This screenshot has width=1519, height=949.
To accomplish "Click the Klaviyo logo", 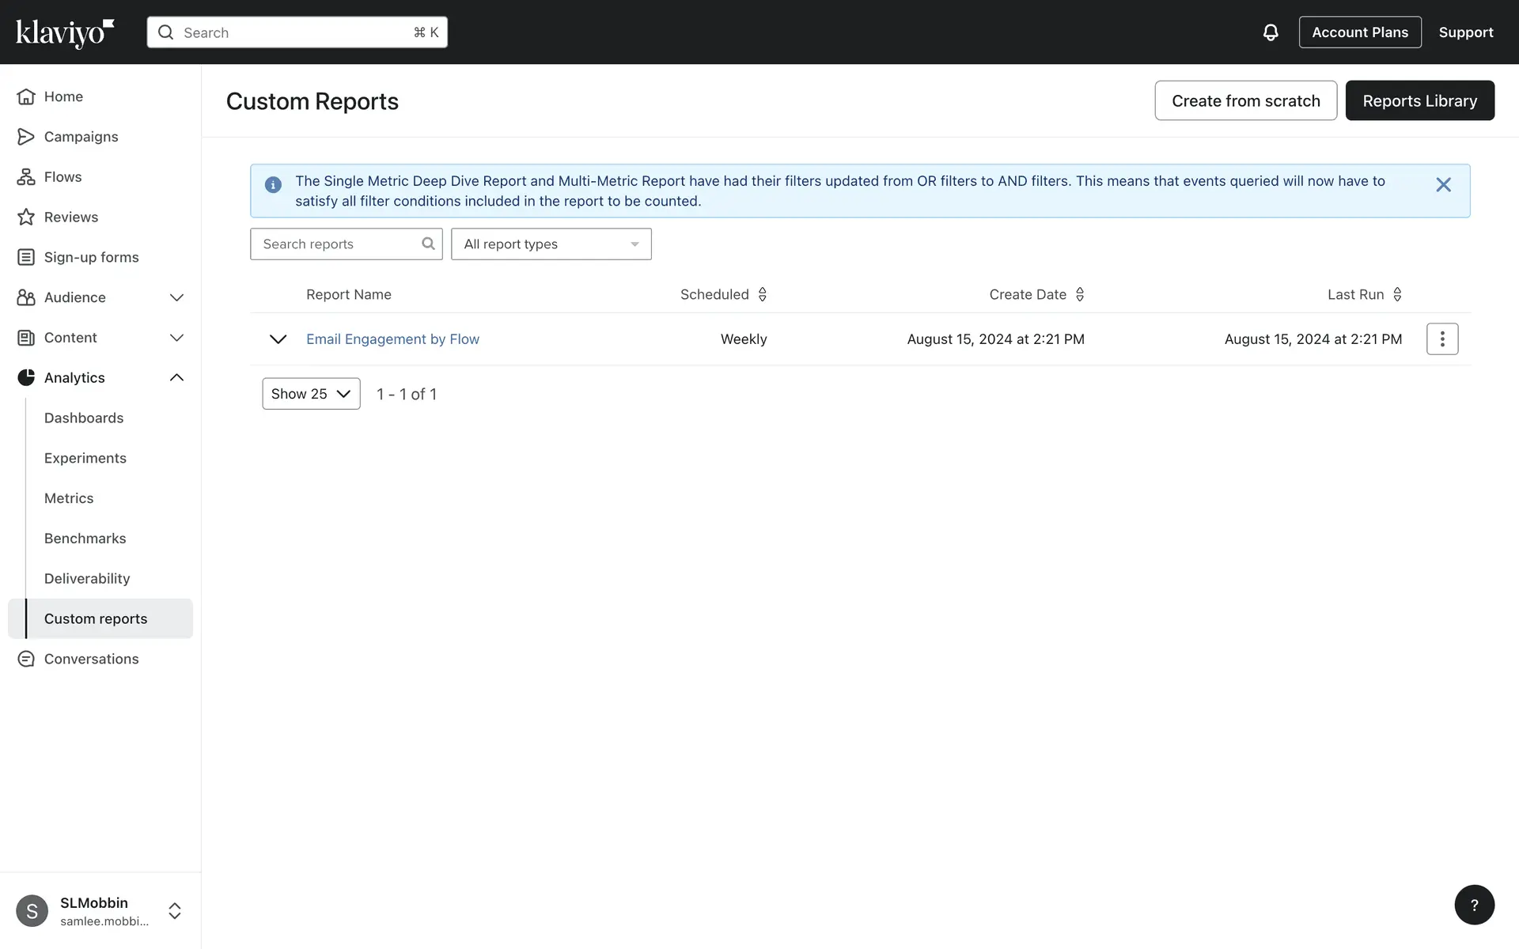I will coord(65,32).
